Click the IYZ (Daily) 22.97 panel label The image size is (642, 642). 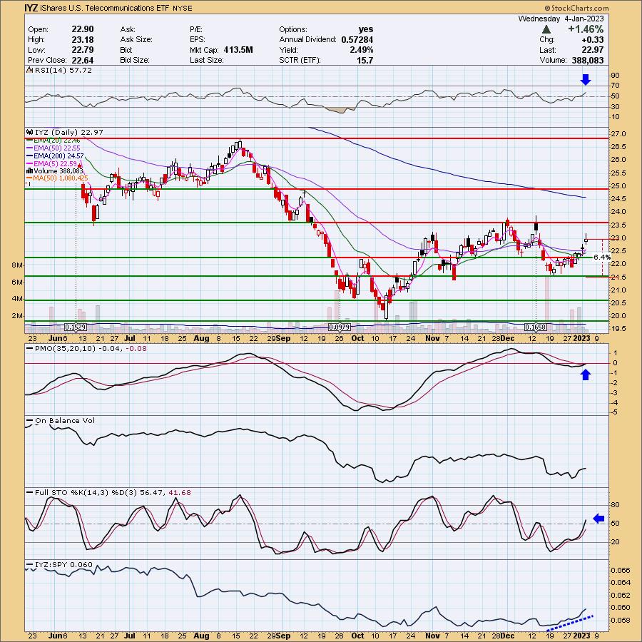click(x=68, y=132)
